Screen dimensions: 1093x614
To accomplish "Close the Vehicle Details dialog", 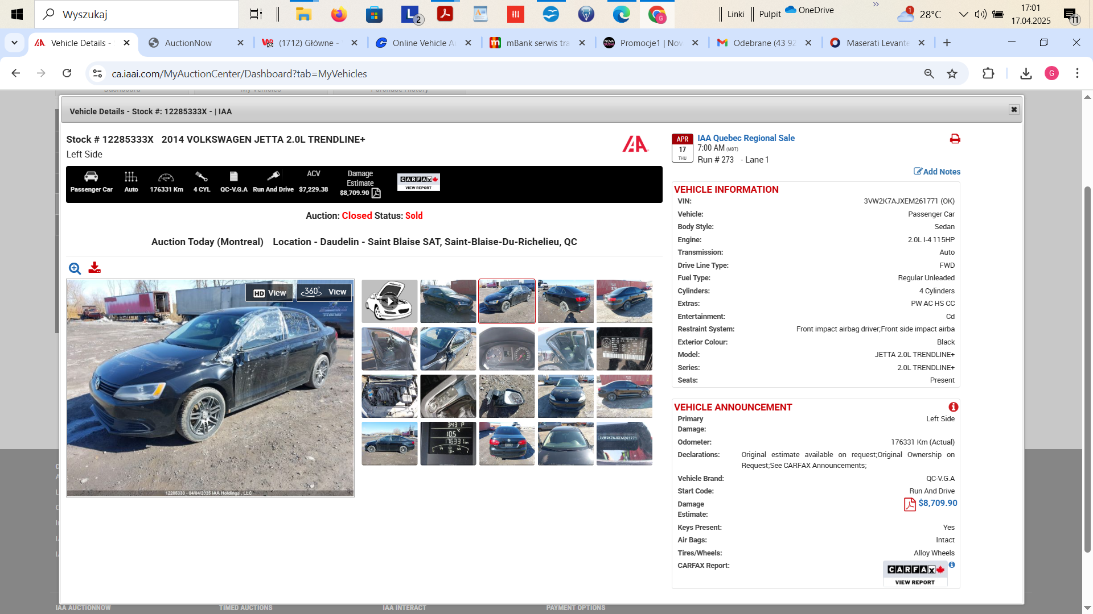I will coord(1014,110).
